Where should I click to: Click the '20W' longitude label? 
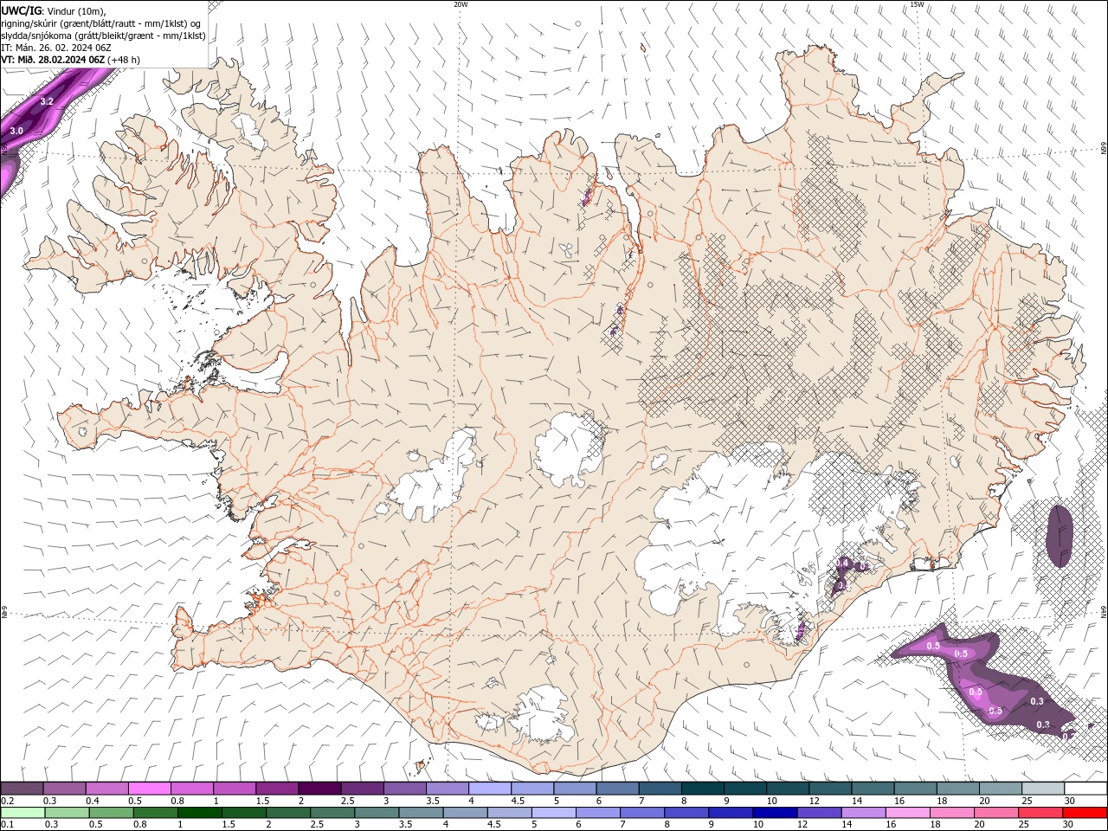[461, 4]
